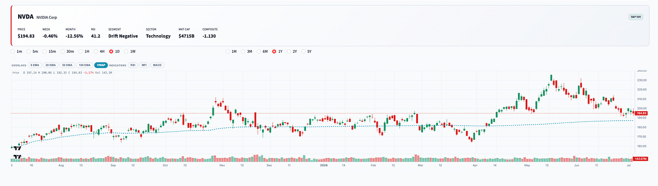Click the 2026 year marker on time axis
The height and width of the screenshot is (186, 658).
pyautogui.click(x=324, y=165)
